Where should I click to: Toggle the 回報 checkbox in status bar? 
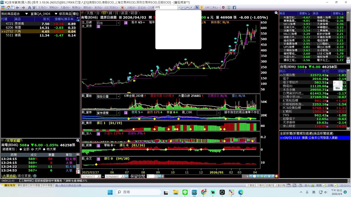336,185
